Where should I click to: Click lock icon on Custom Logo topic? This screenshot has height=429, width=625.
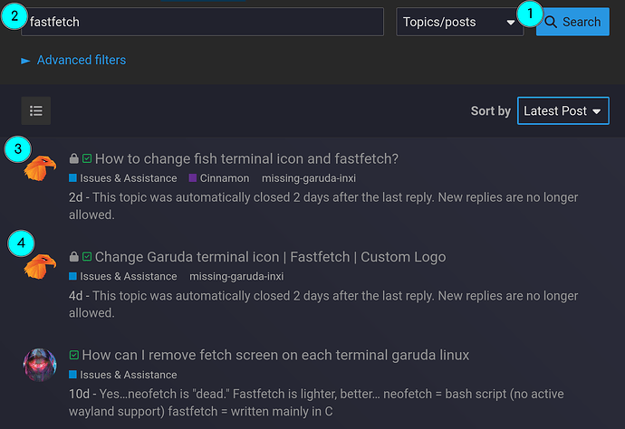tap(73, 256)
